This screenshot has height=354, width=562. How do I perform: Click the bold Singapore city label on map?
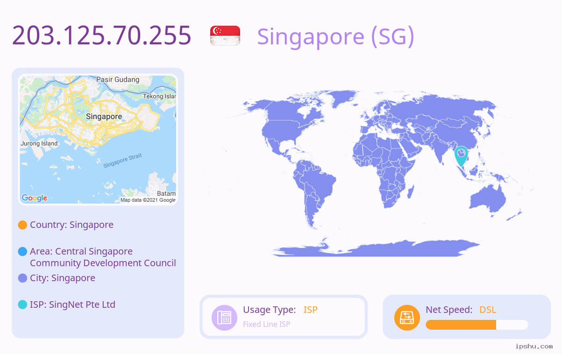pyautogui.click(x=104, y=116)
